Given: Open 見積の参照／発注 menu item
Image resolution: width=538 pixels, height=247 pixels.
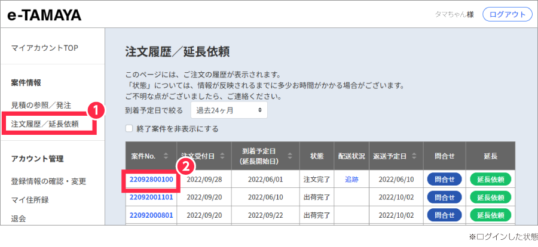Looking at the screenshot, I should (41, 106).
